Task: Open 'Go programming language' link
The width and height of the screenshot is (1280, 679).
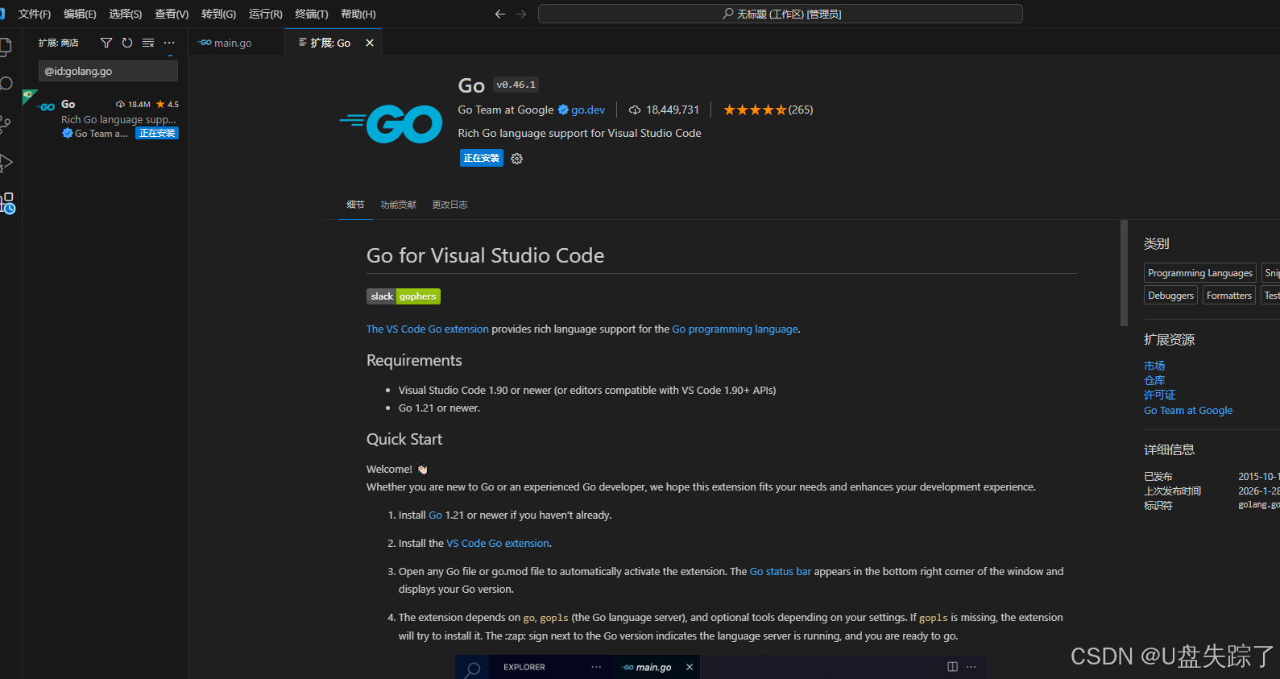Action: (x=735, y=329)
